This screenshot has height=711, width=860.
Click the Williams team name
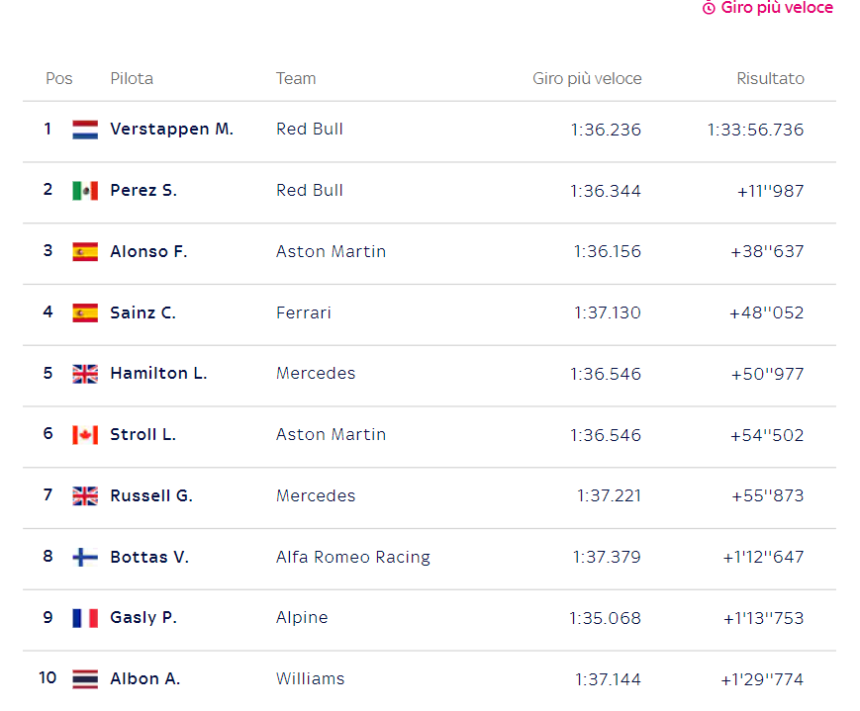click(311, 679)
